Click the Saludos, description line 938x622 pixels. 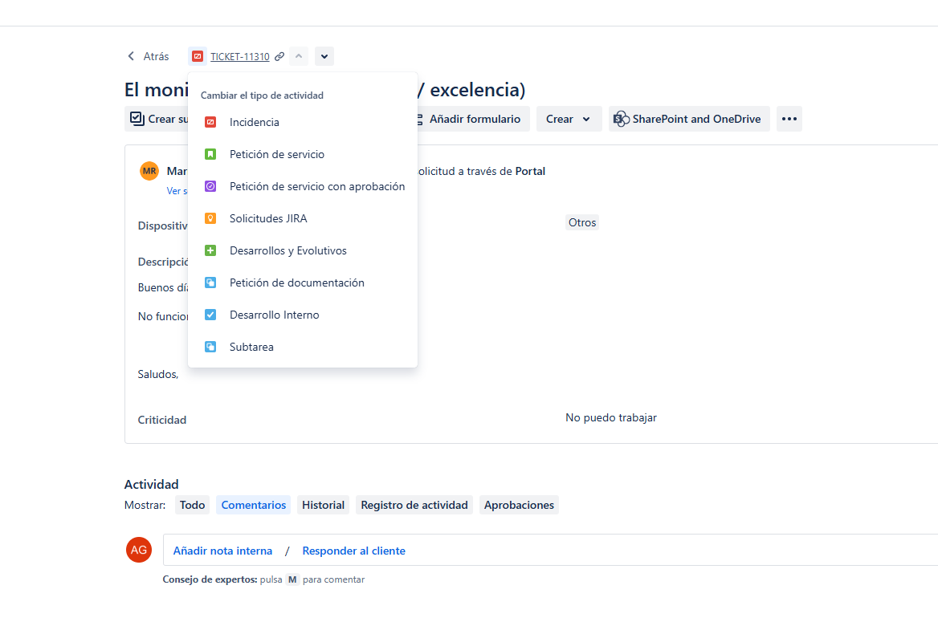point(158,374)
